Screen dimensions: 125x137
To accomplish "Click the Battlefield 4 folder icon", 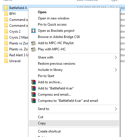I will tap(6, 8).
